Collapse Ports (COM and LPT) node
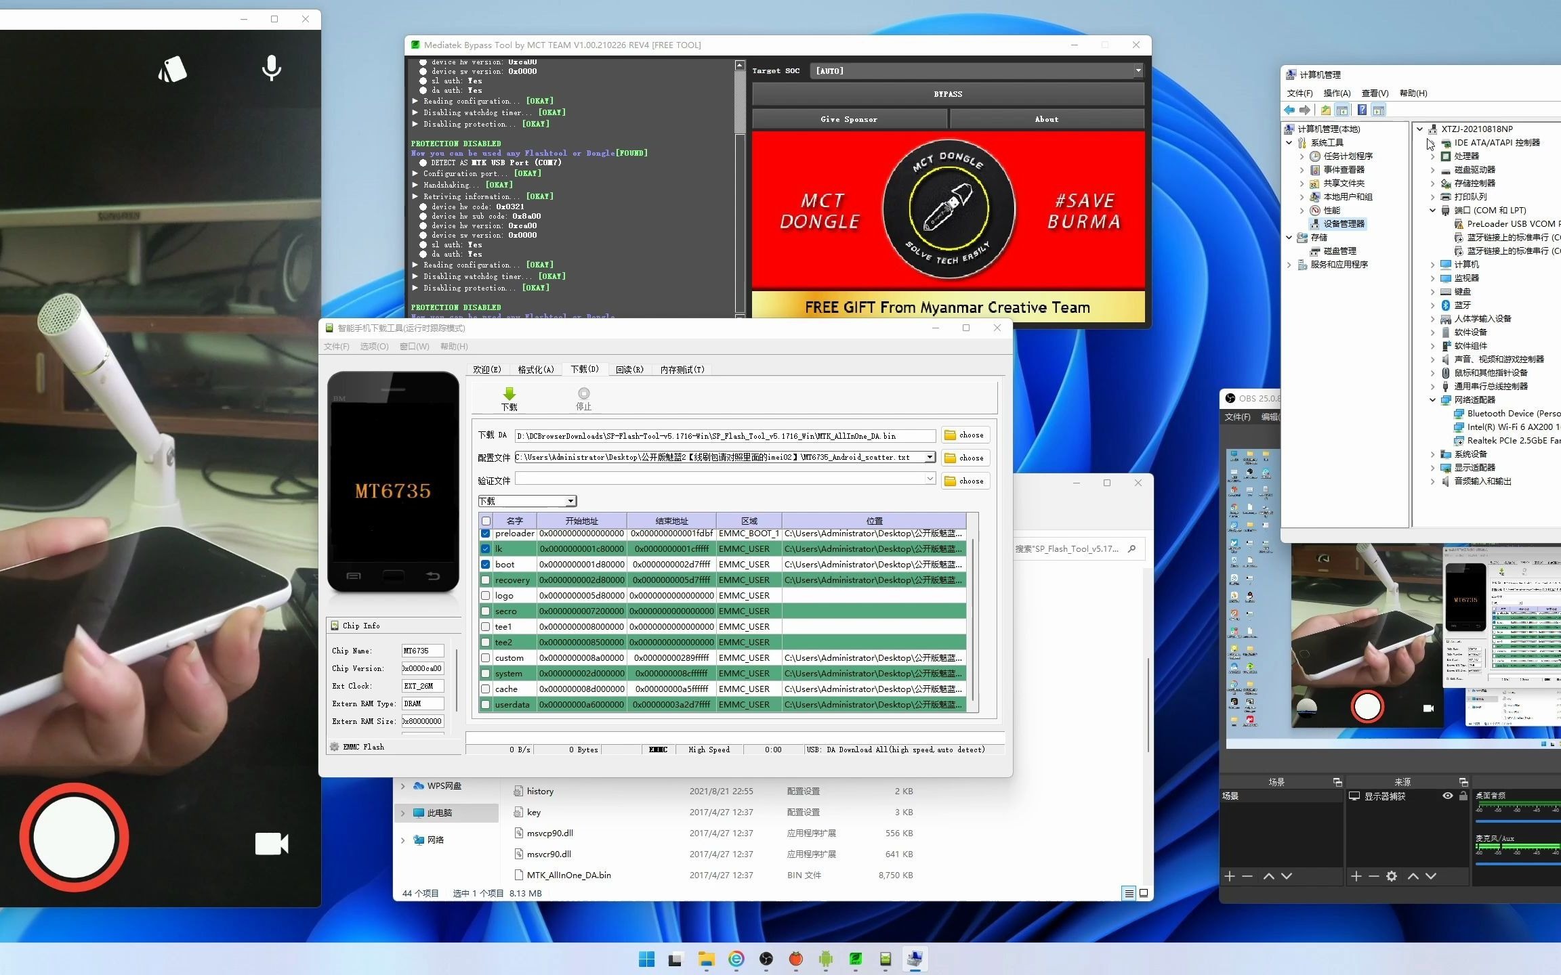Viewport: 1561px width, 975px height. (x=1433, y=210)
